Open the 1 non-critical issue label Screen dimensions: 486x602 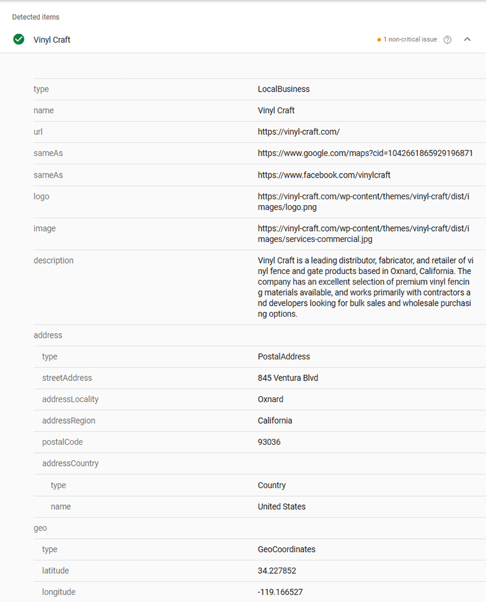click(410, 39)
